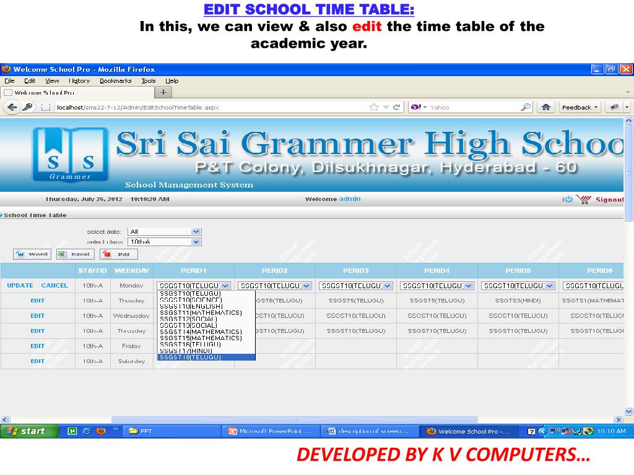Screen dimensions: 634x475
Task: Click the Windows start button
Action: coord(30,431)
